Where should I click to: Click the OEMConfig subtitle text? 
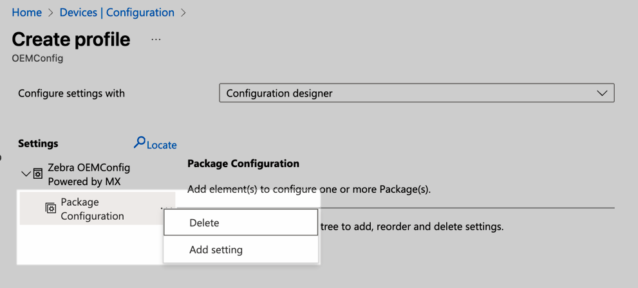tap(37, 58)
